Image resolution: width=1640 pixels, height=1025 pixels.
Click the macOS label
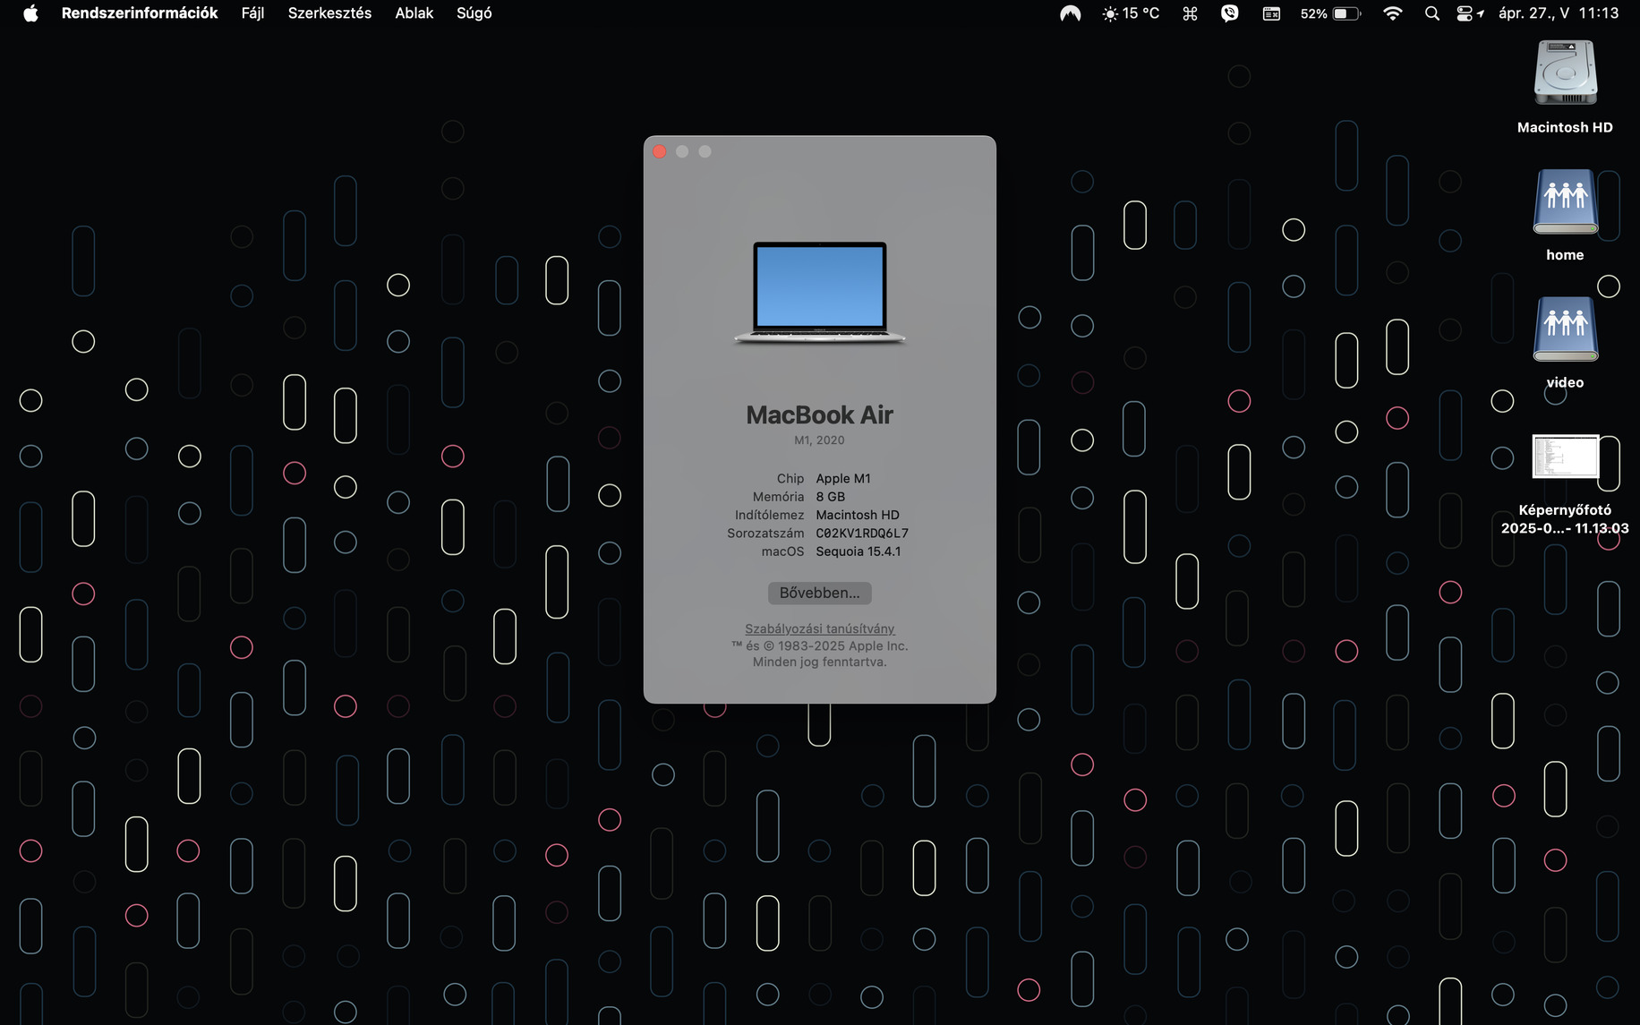[782, 551]
